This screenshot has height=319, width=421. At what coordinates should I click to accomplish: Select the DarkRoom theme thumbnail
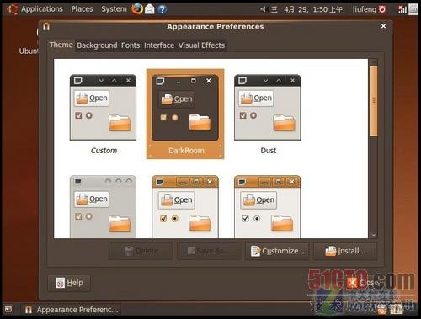click(185, 108)
